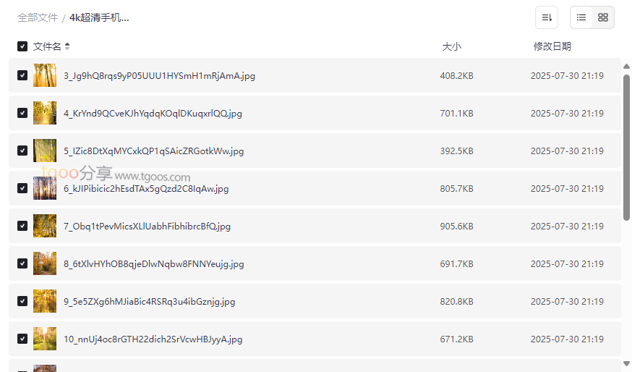Click the 修改日期 column header

coord(552,46)
